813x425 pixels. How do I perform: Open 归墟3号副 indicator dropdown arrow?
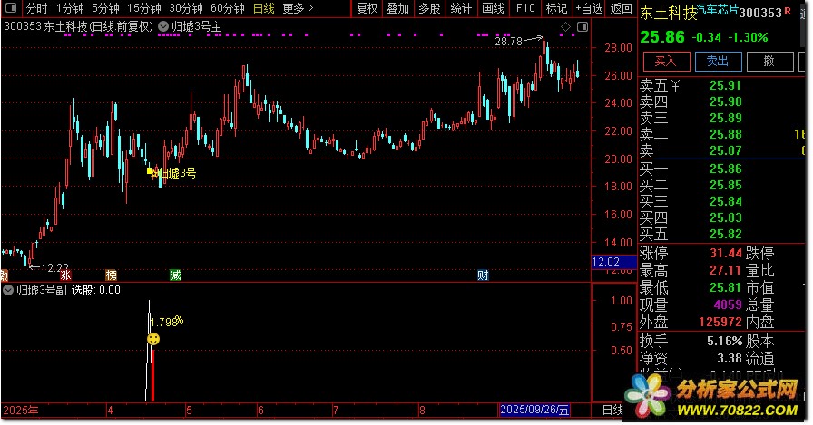(x=8, y=290)
